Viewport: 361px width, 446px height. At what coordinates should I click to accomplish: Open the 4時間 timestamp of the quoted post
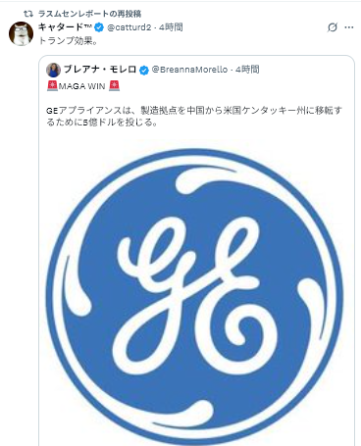click(247, 70)
